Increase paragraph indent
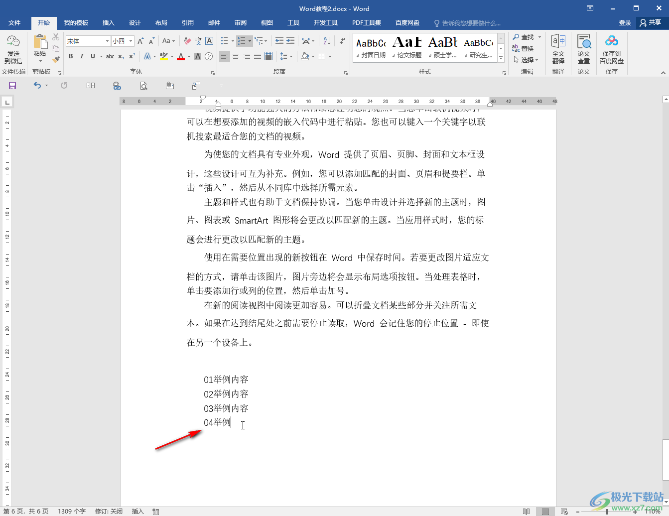669x516 pixels. [x=290, y=41]
